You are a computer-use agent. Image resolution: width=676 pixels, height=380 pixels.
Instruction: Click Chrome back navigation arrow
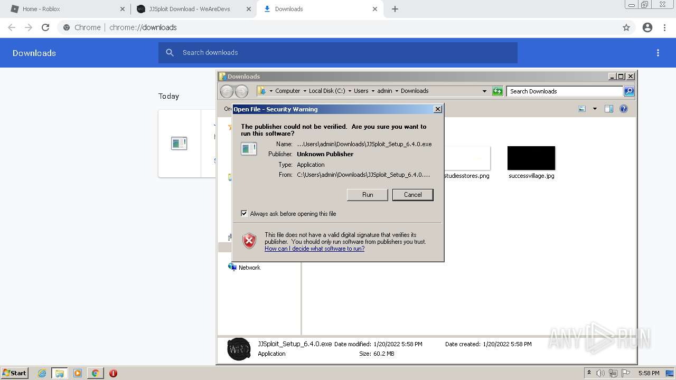coord(12,27)
